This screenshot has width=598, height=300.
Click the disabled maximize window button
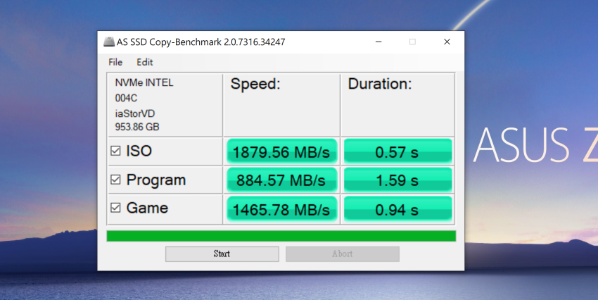(412, 42)
